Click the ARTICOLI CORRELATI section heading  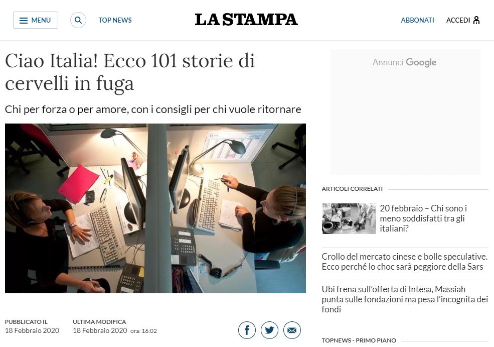352,189
